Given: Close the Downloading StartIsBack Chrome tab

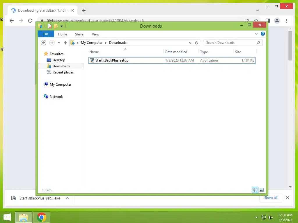Looking at the screenshot, I should pos(72,10).
